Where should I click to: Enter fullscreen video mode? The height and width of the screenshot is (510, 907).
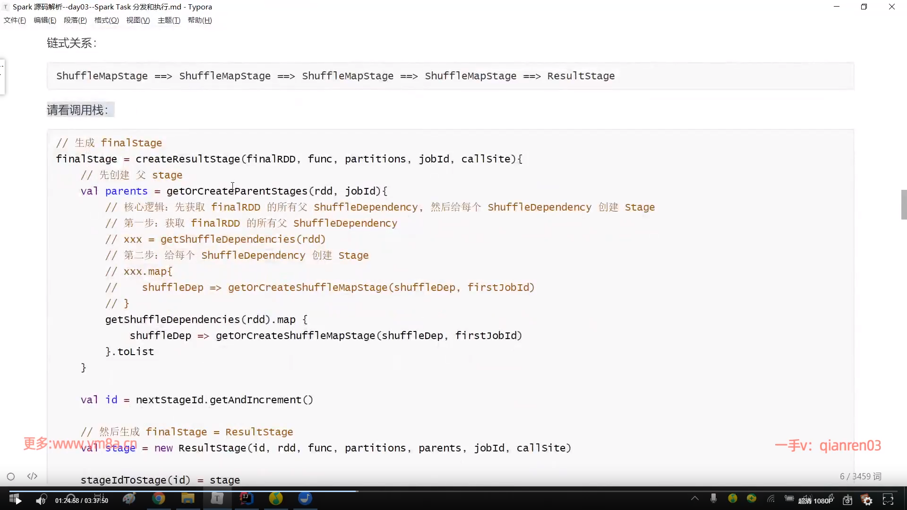(888, 500)
